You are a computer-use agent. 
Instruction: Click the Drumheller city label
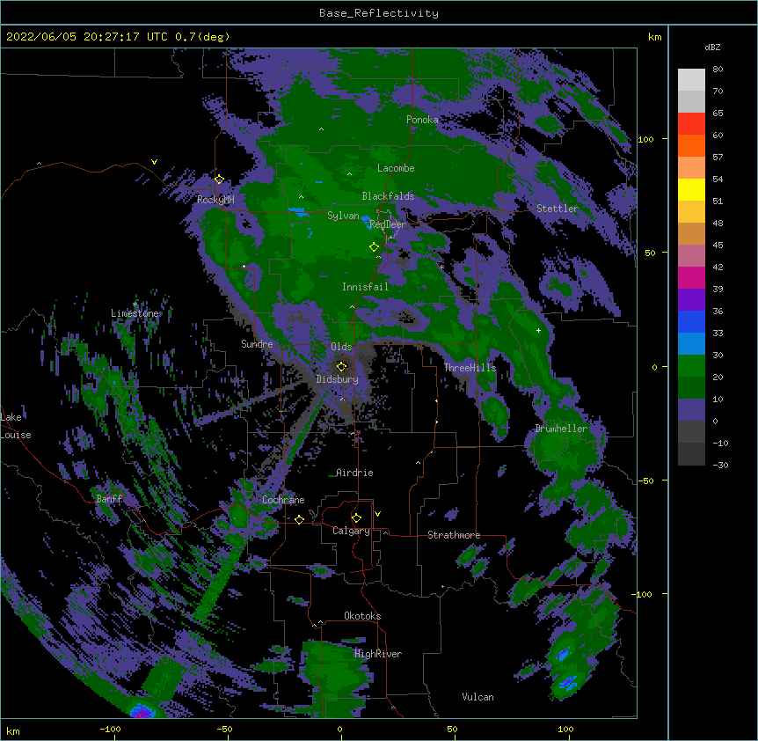[561, 429]
